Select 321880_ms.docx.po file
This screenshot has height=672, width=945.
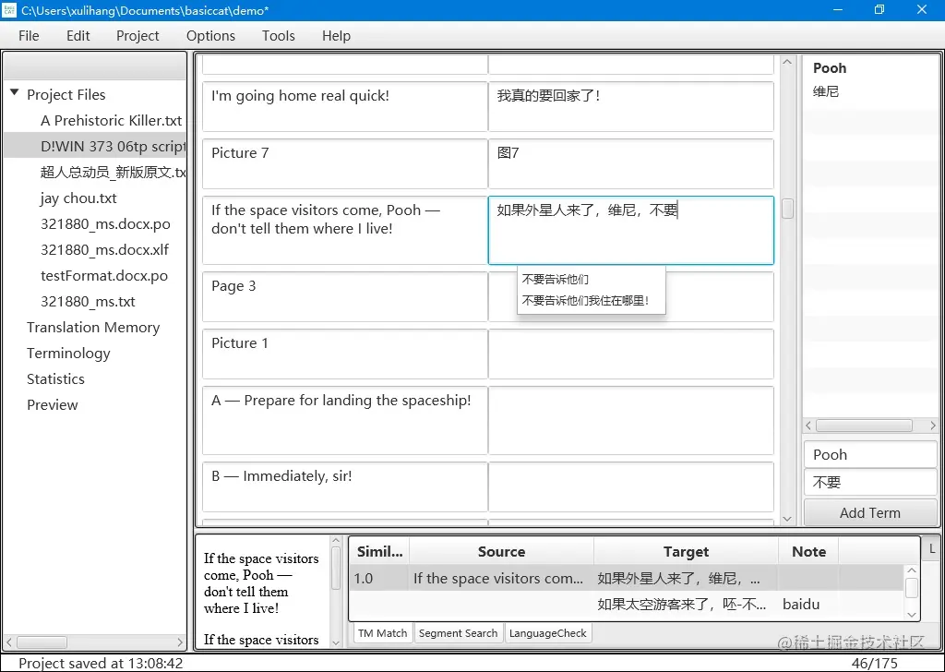pos(105,224)
